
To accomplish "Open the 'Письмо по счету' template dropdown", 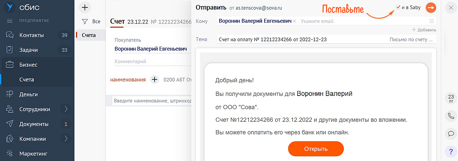I will (x=411, y=39).
